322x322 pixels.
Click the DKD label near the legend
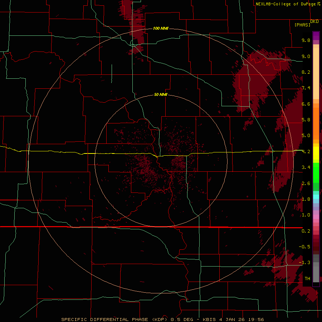point(314,21)
